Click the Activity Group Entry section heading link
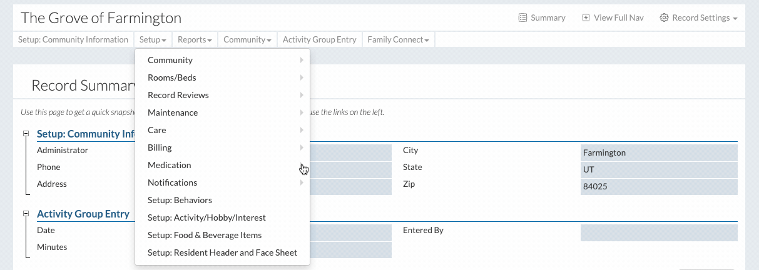Screen dimensions: 759x270 pyautogui.click(x=83, y=214)
